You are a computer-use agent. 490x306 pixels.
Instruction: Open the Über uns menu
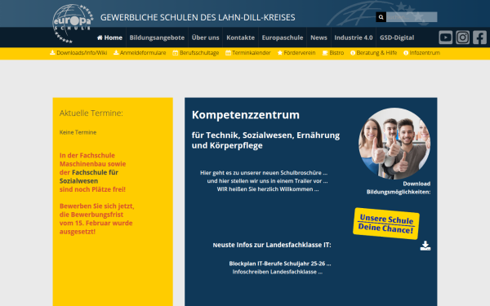(x=205, y=38)
